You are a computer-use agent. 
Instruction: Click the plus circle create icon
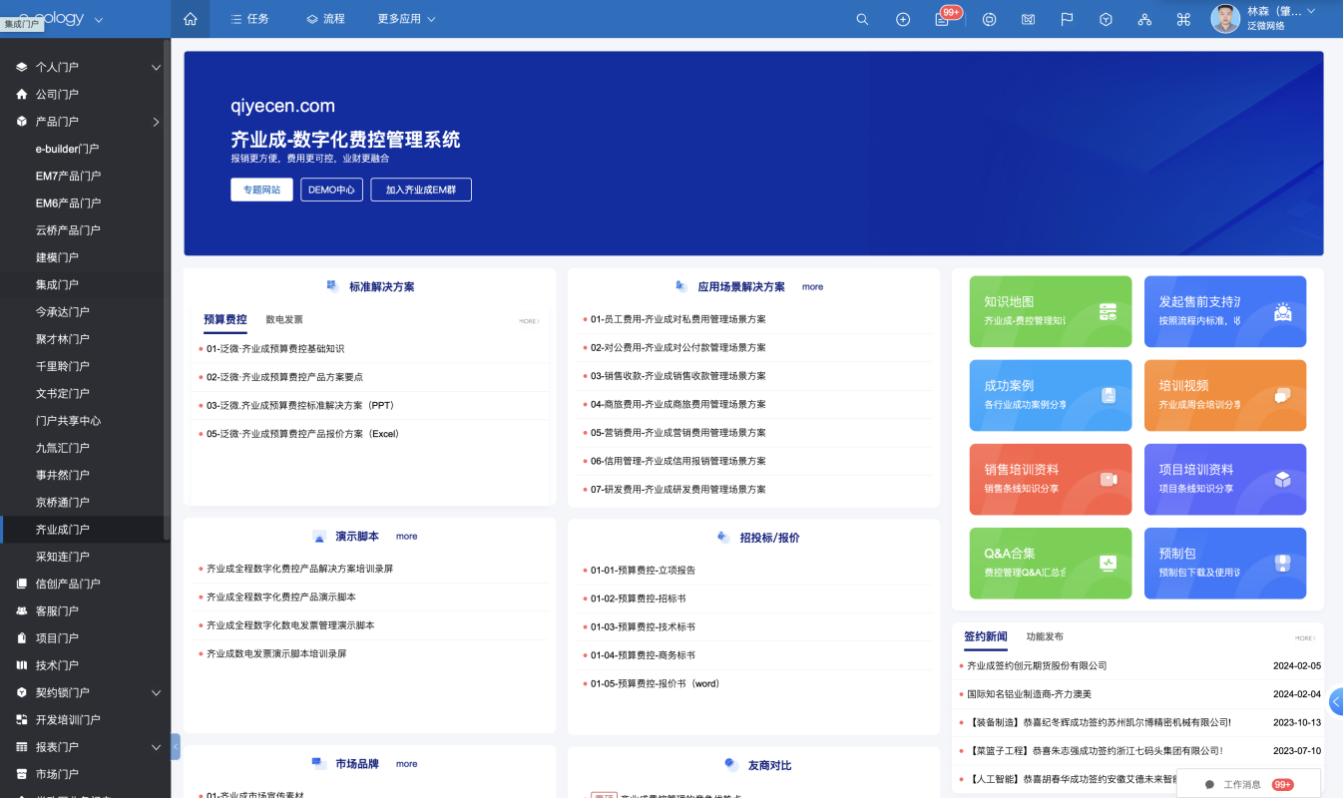pyautogui.click(x=903, y=19)
